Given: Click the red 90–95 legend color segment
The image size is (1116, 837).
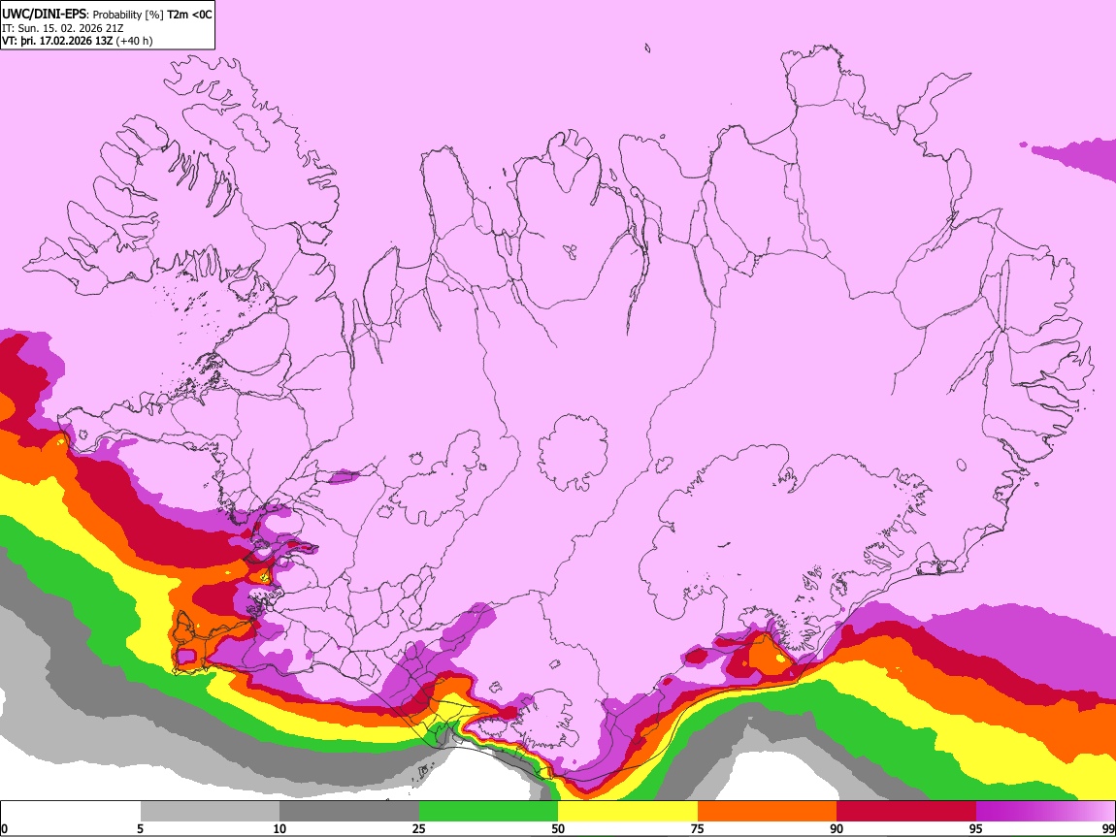Looking at the screenshot, I should [906, 812].
